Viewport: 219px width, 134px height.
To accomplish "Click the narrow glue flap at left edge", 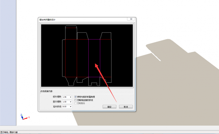I will pyautogui.click(x=64, y=58).
